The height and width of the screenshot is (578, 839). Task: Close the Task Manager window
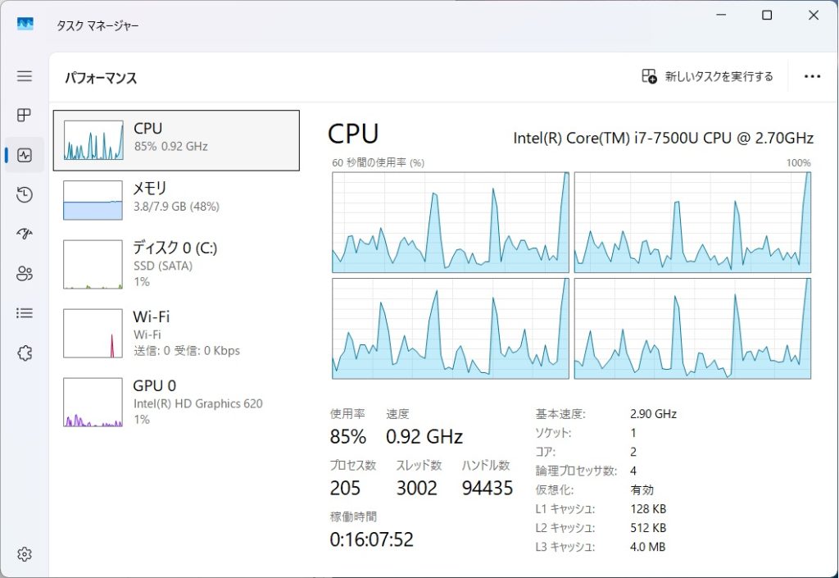point(814,15)
